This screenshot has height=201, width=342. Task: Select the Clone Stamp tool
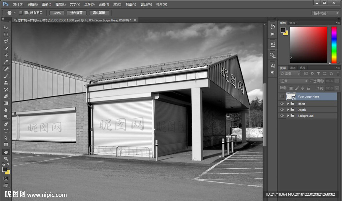tap(6, 83)
